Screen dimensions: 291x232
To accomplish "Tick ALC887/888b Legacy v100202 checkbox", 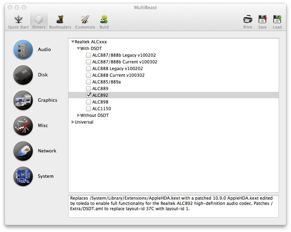I will (x=88, y=55).
